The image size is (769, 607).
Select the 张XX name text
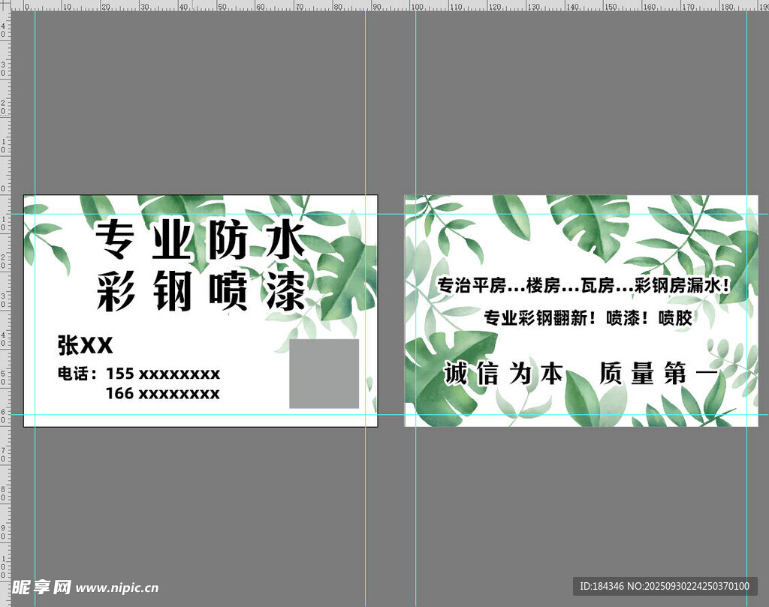[85, 346]
